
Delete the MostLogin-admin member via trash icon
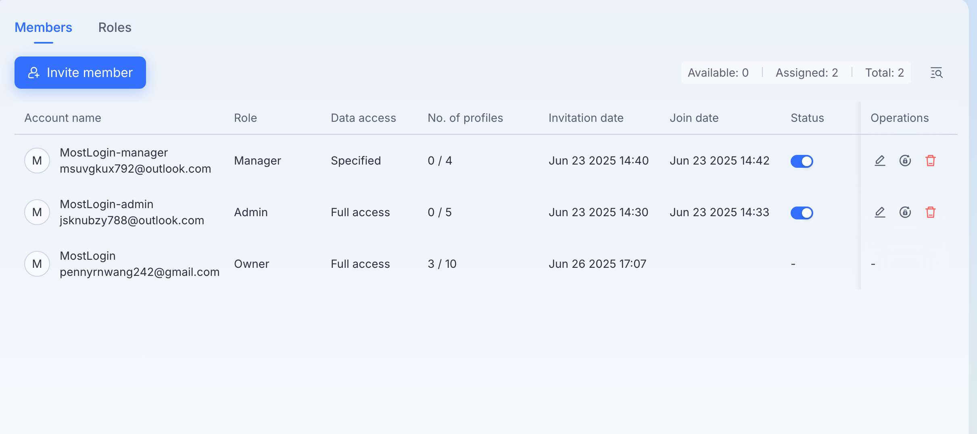[x=931, y=212]
